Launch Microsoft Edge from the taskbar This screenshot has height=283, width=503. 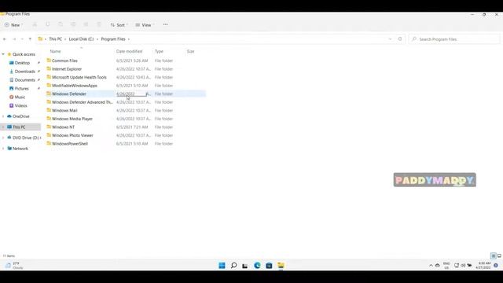click(x=257, y=266)
